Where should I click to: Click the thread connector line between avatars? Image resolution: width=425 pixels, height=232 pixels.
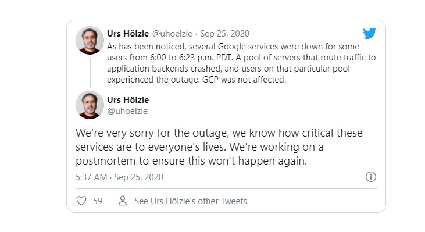pyautogui.click(x=90, y=73)
